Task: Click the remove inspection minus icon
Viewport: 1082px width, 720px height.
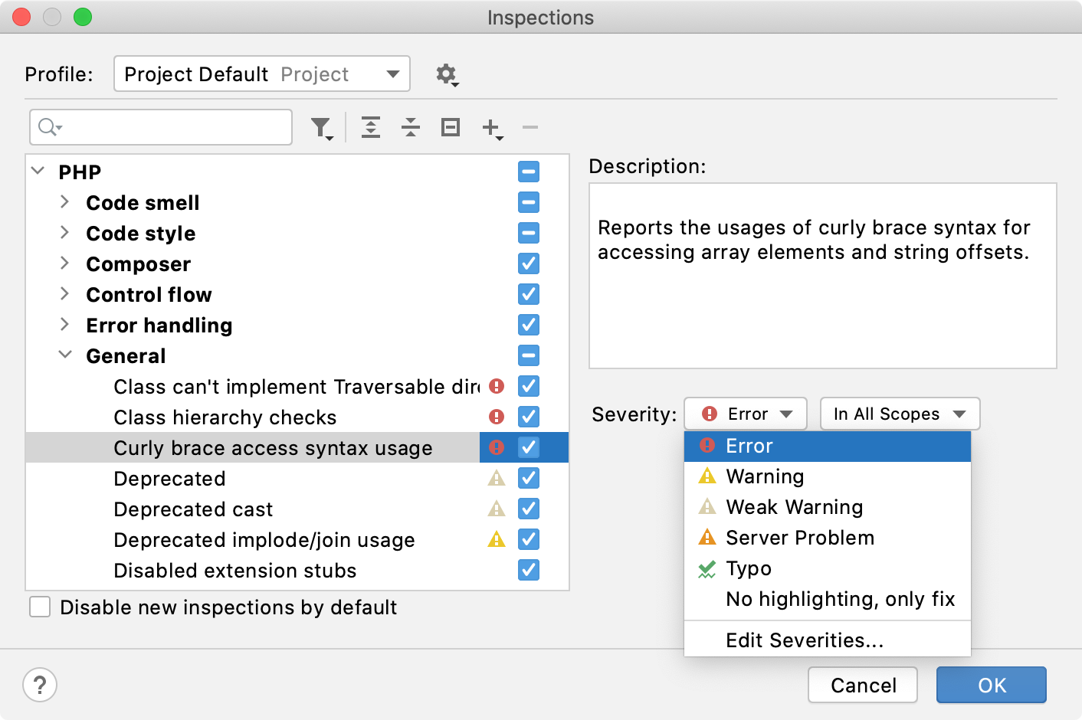Action: (x=530, y=127)
